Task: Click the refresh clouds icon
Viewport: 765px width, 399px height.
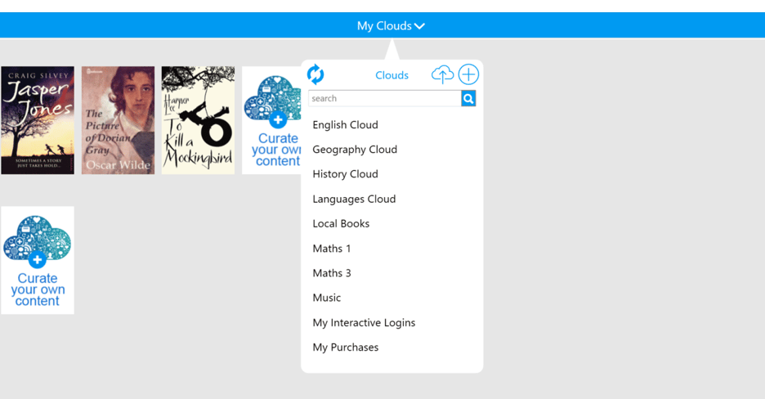Action: pyautogui.click(x=315, y=74)
